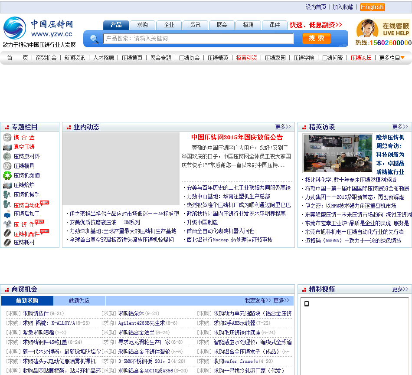Open the 快速、低息融资 link
This screenshot has height=375, width=412.
click(x=316, y=25)
